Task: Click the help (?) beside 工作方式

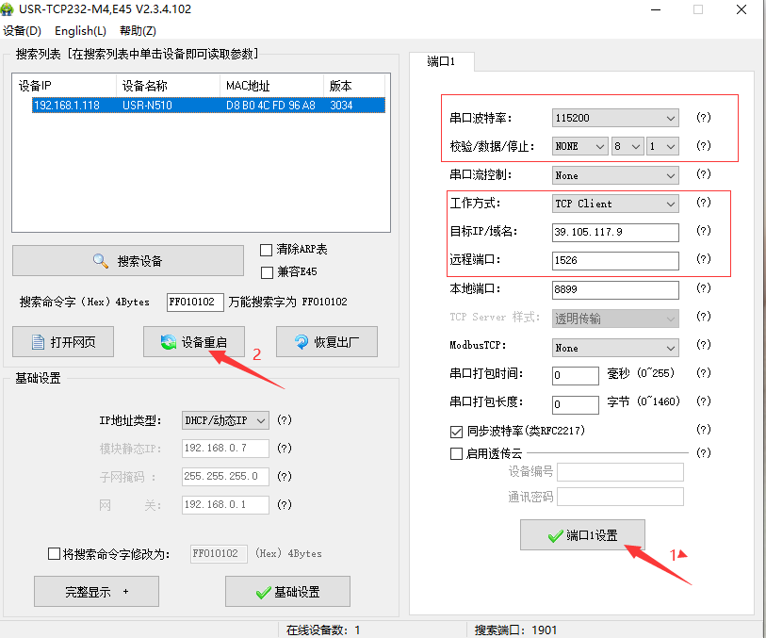Action: click(703, 204)
